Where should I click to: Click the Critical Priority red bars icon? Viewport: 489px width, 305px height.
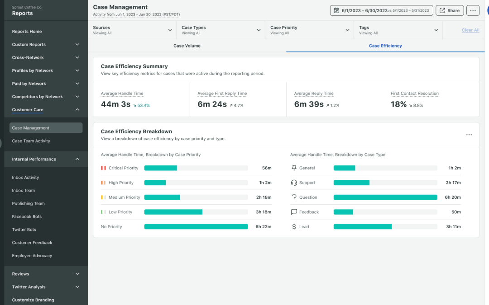coord(103,168)
